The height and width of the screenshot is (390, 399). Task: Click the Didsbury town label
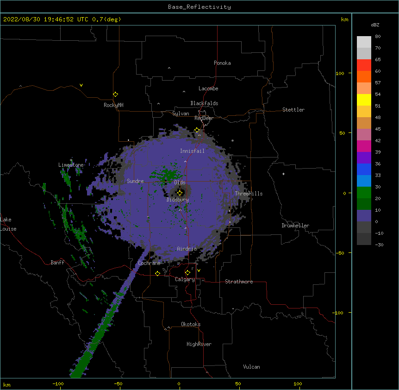coord(177,200)
